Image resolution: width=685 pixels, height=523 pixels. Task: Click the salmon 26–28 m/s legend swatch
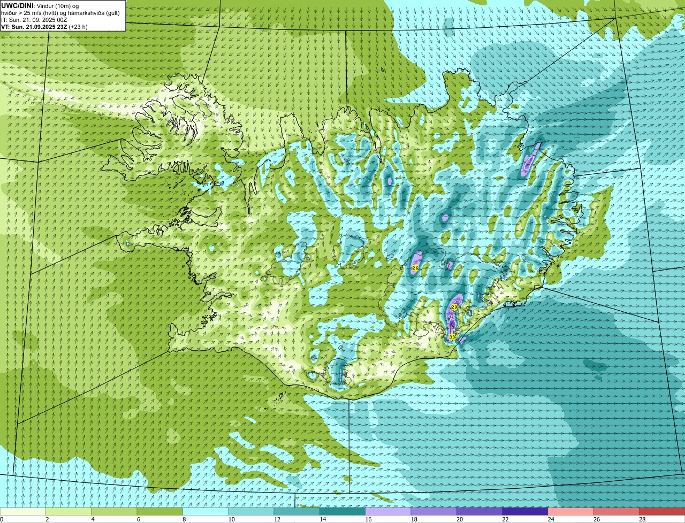tap(616, 512)
